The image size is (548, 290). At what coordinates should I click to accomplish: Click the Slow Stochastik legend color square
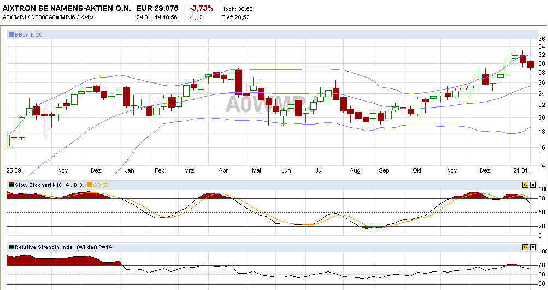[11, 185]
